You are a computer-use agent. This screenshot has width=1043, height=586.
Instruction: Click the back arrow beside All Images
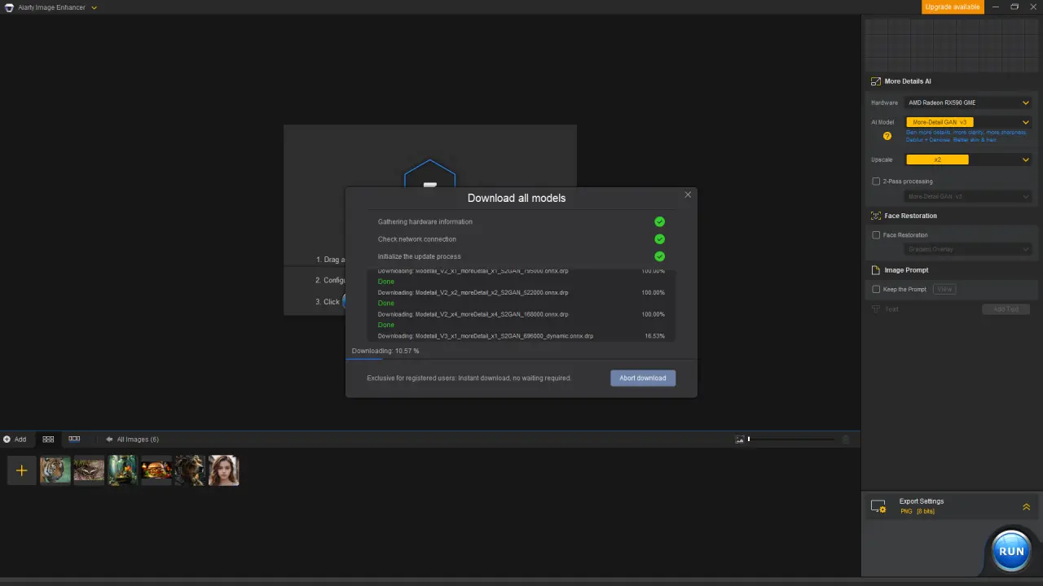(x=109, y=439)
